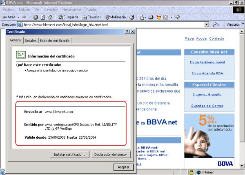Image resolution: width=245 pixels, height=175 pixels.
Task: Open the dropdown arrow beside discuss icon
Action: tap(171, 17)
